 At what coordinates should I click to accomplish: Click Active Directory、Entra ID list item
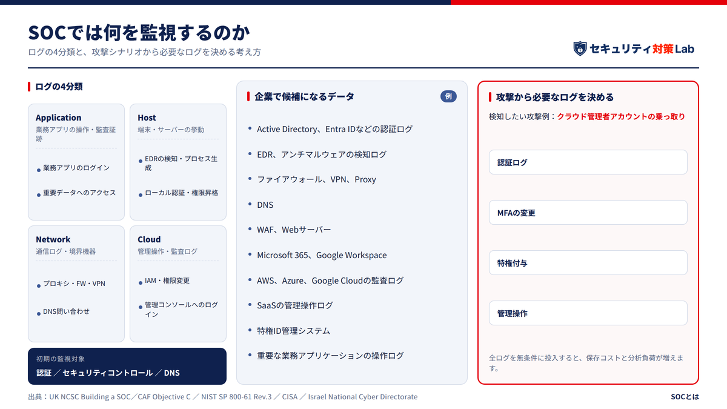[334, 129]
